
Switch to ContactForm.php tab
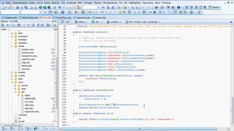pos(62,17)
